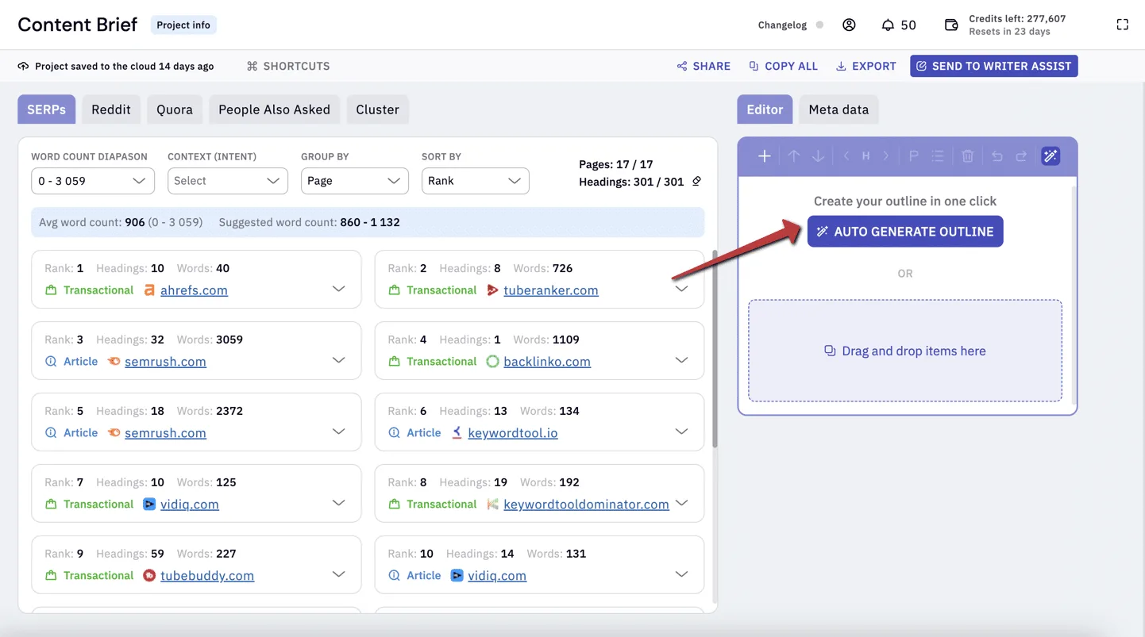The image size is (1145, 637).
Task: Open the Word Count Diapason dropdown
Action: click(x=93, y=181)
